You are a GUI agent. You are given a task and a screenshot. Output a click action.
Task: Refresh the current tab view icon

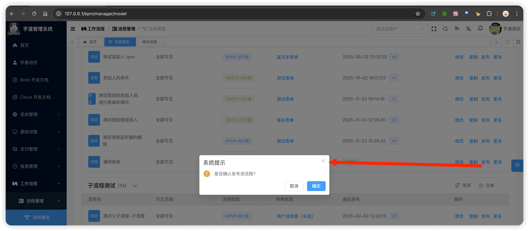pyautogui.click(x=507, y=42)
